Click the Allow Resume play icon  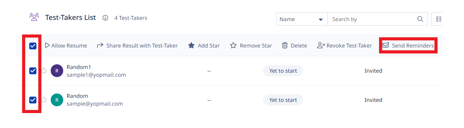coord(47,46)
